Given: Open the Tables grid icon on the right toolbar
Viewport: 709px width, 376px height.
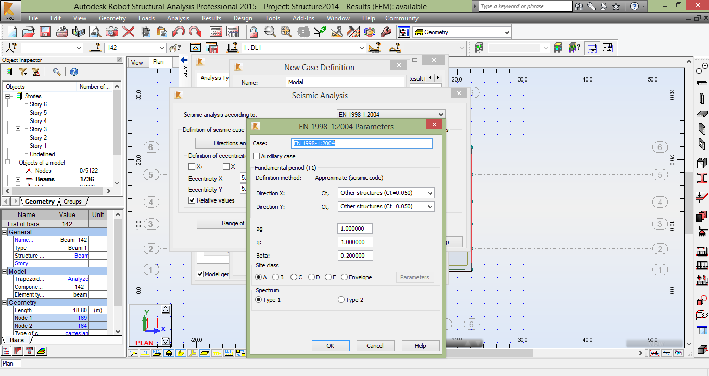Looking at the screenshot, I should (701, 329).
